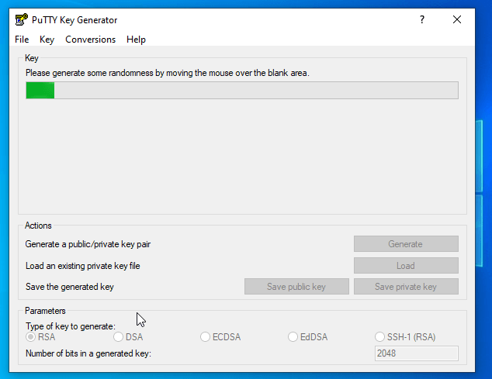Click the number of bits field showing 2048

[x=417, y=353]
